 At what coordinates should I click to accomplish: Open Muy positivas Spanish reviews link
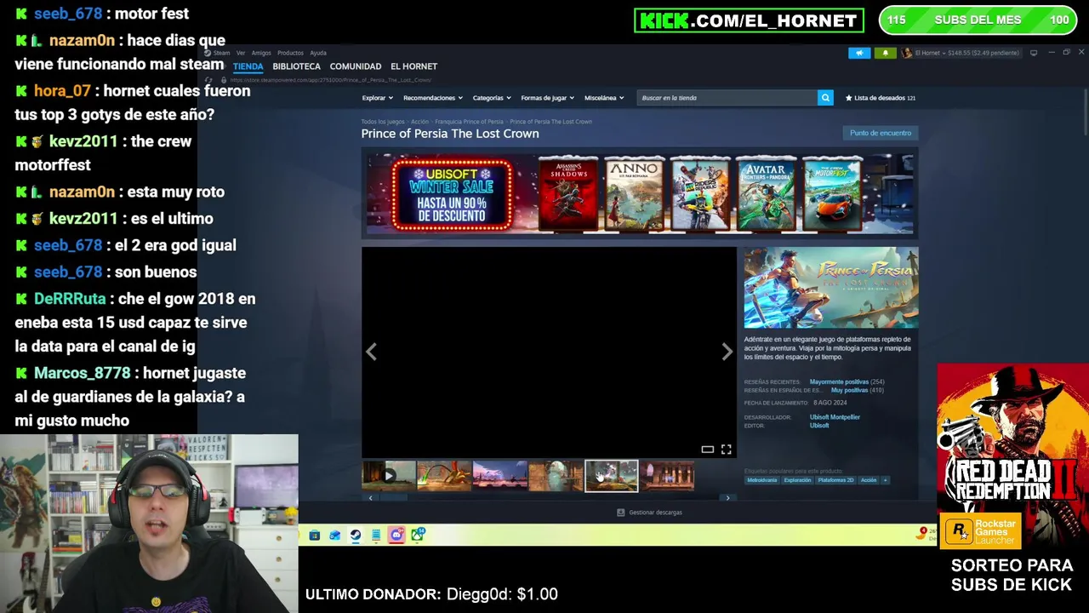pos(850,390)
